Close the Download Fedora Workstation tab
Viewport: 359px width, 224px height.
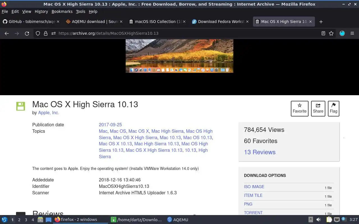coord(247,22)
